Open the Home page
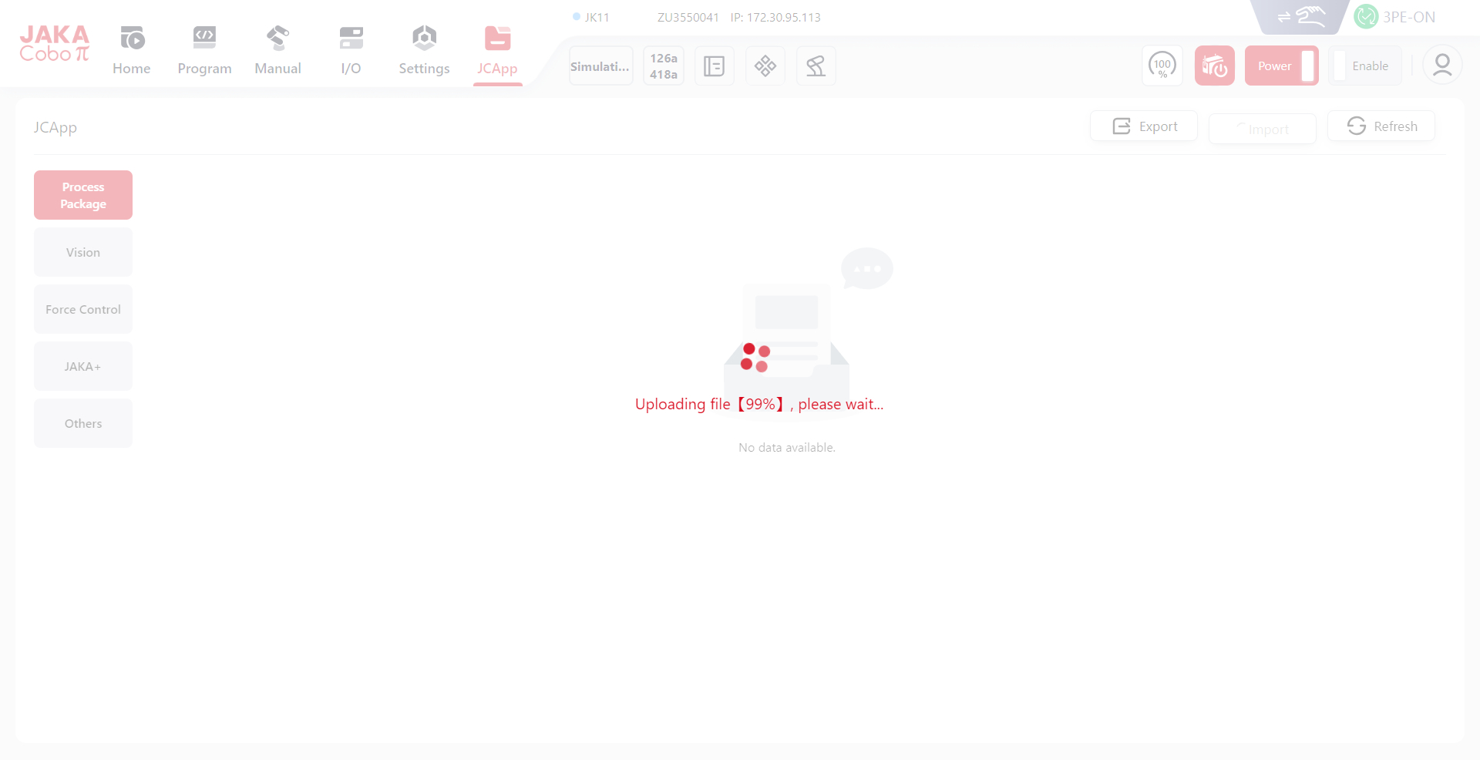The width and height of the screenshot is (1480, 760). coord(131,51)
